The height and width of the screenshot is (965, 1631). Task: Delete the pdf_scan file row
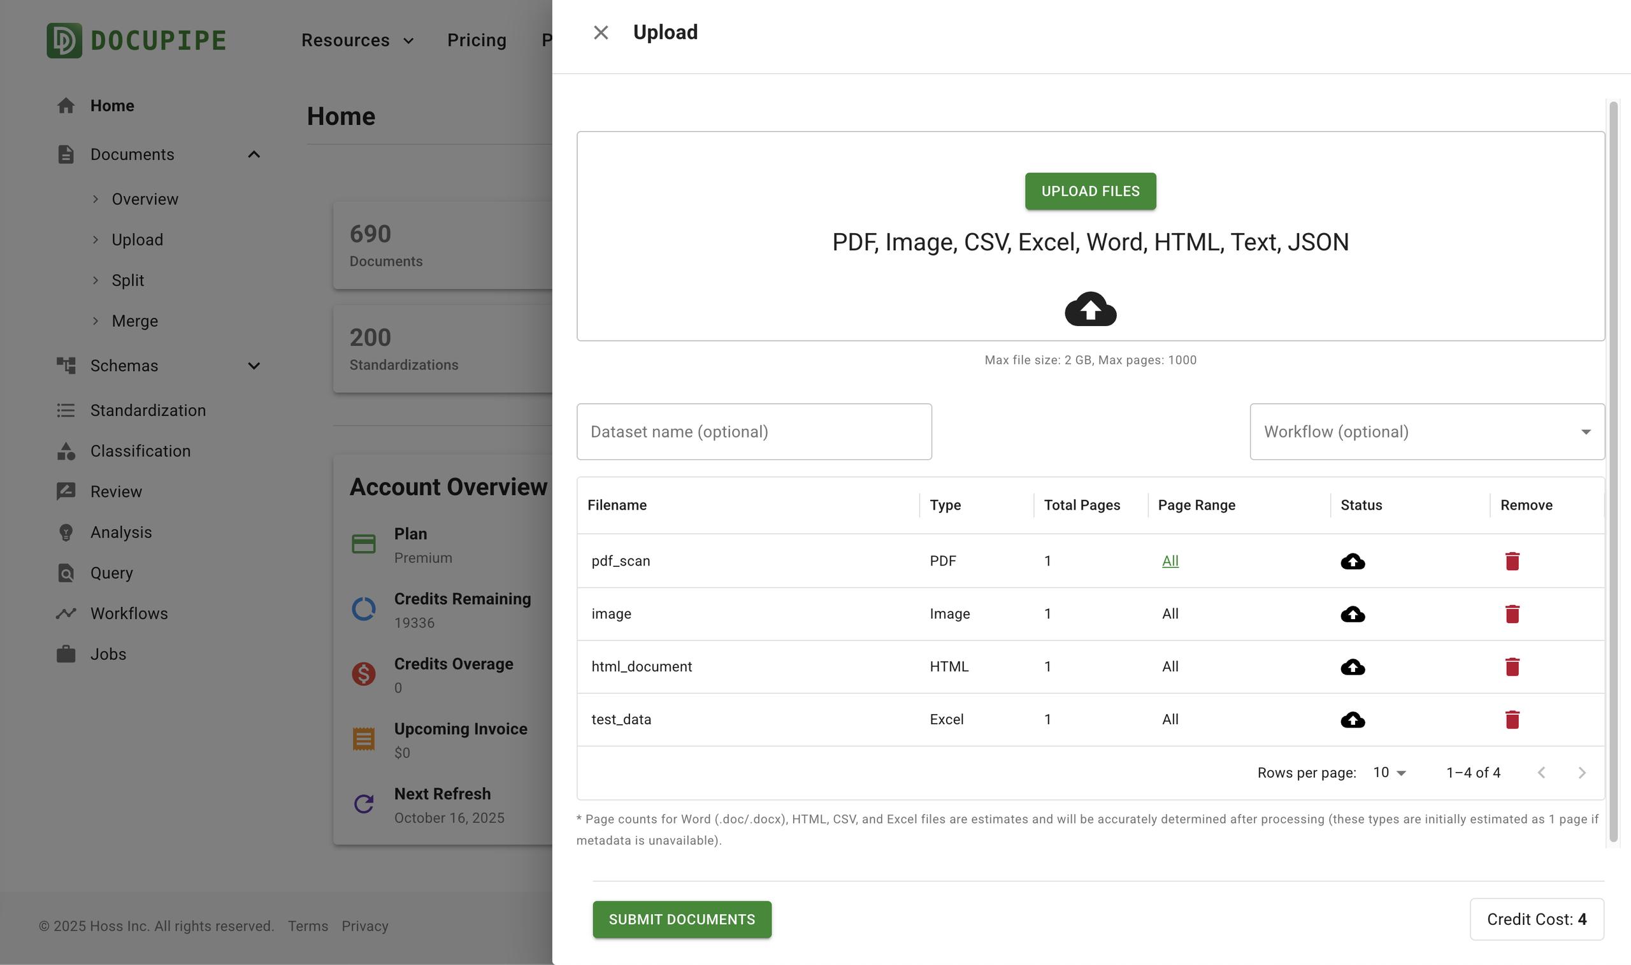pyautogui.click(x=1512, y=561)
